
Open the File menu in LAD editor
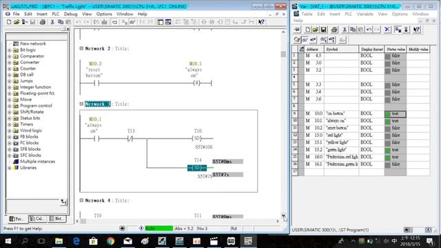click(16, 14)
